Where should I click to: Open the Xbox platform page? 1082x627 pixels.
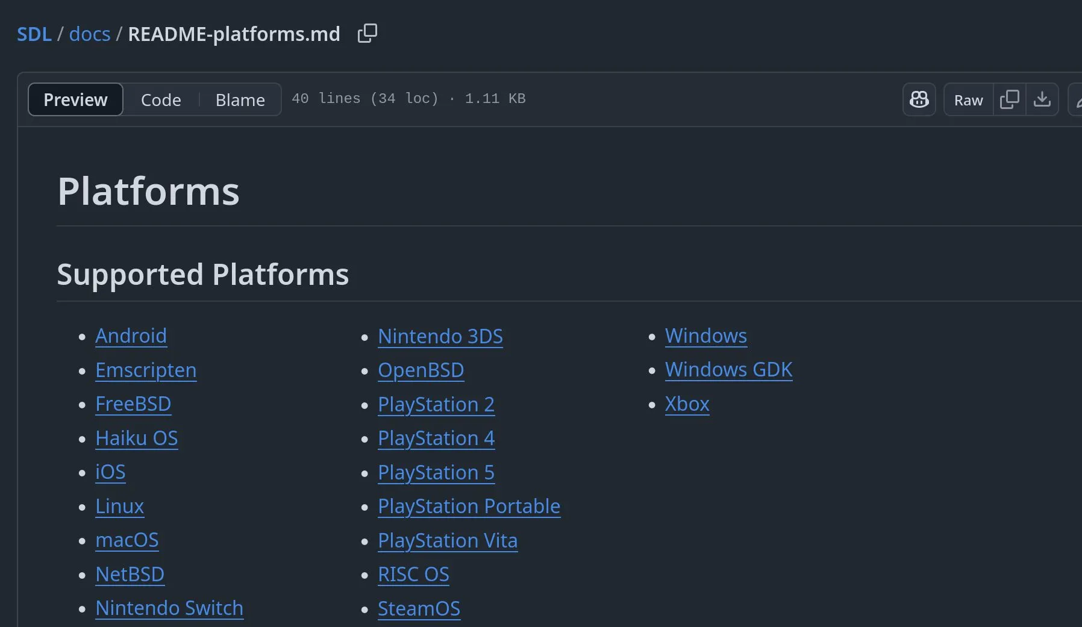687,404
